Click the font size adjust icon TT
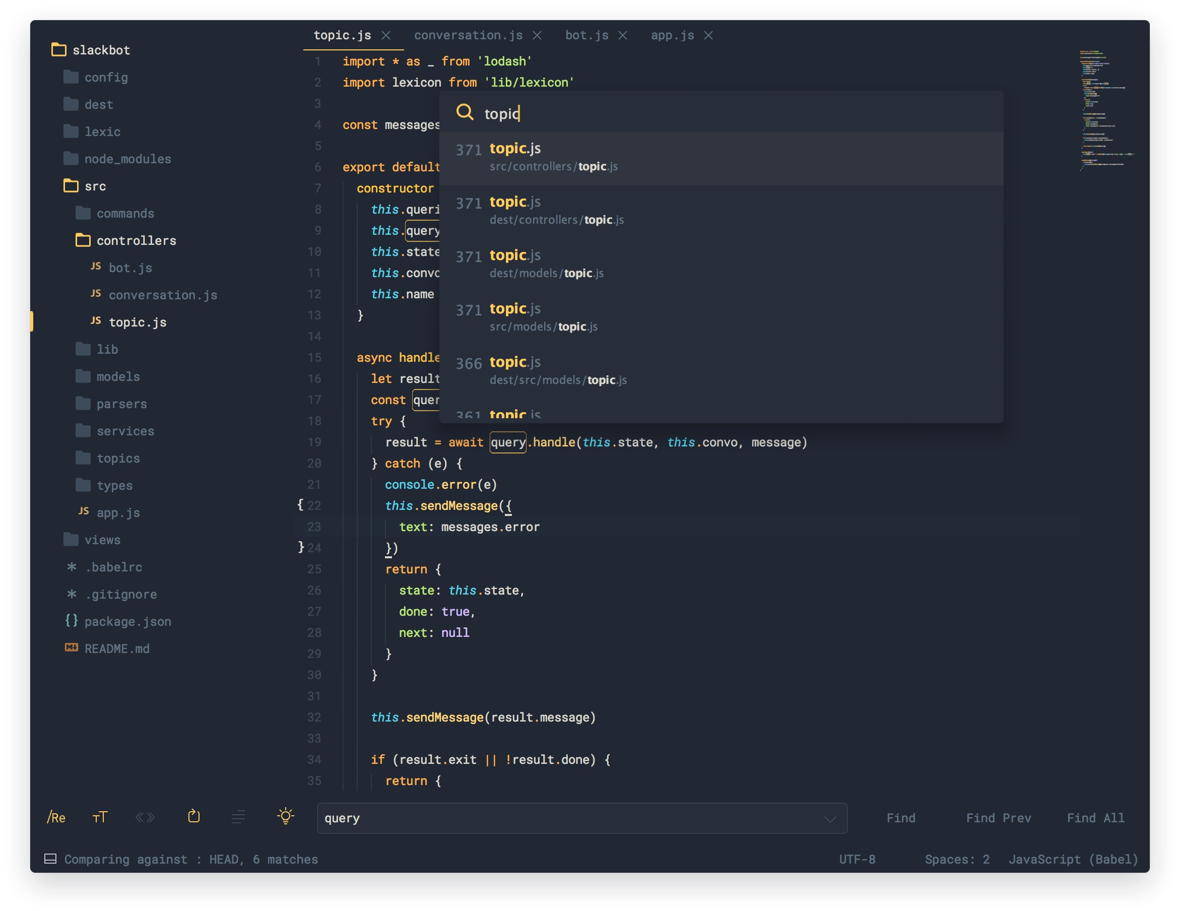This screenshot has width=1179, height=911. pos(100,817)
